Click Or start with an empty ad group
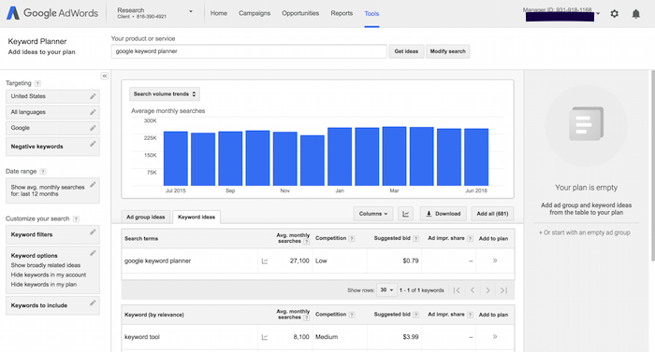This screenshot has width=655, height=352. tap(585, 232)
